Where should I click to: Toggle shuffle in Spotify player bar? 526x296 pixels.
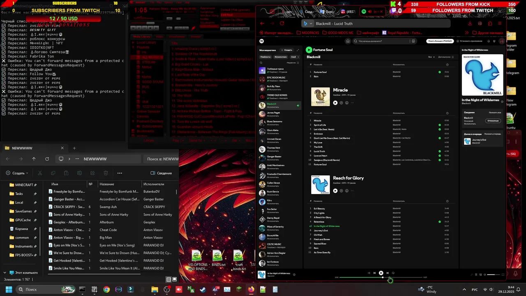coord(369,273)
